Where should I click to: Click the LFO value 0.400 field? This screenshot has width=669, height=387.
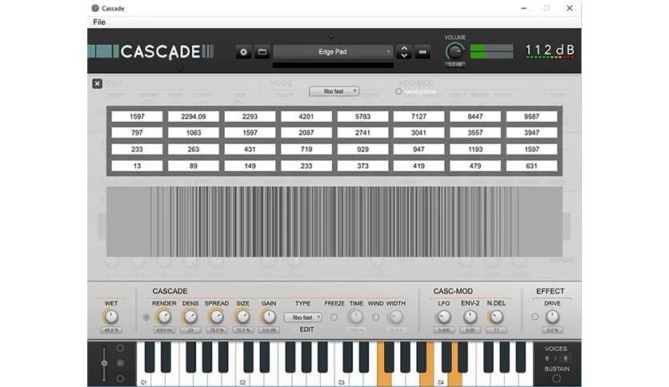tap(443, 330)
